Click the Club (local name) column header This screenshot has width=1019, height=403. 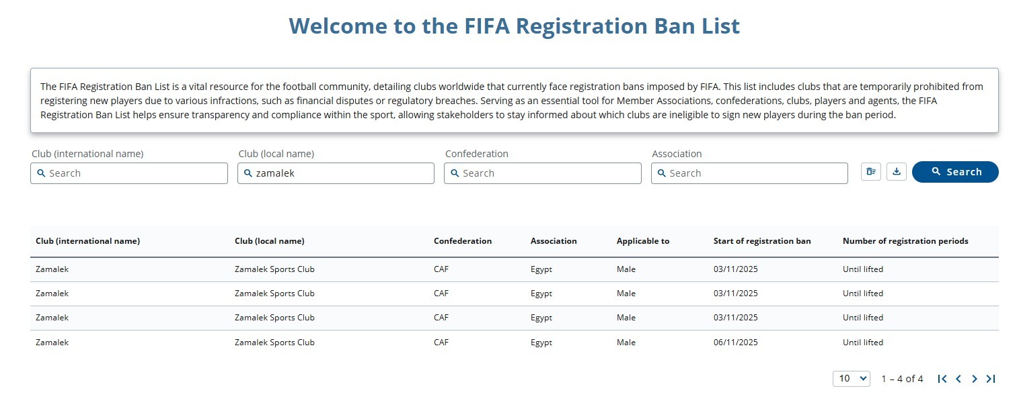pos(269,241)
